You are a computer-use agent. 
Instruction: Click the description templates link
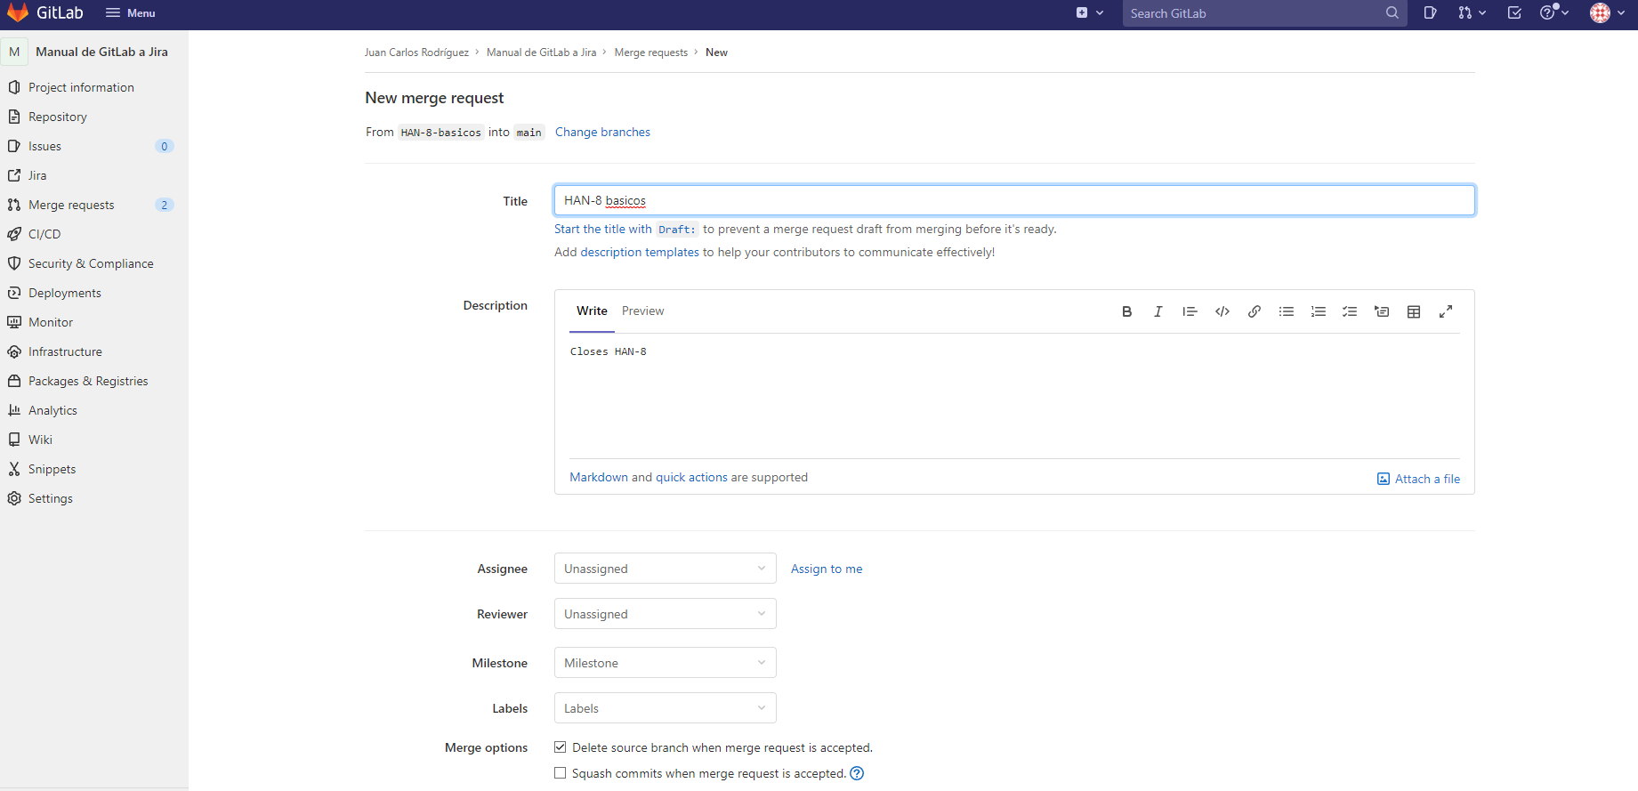(x=640, y=252)
